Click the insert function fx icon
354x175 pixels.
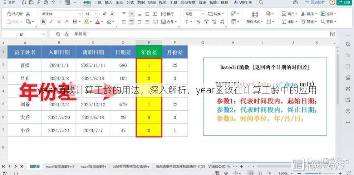click(x=67, y=34)
